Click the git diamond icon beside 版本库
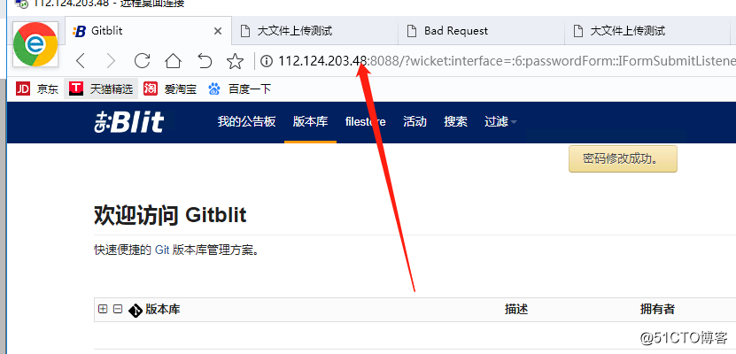 [x=136, y=310]
